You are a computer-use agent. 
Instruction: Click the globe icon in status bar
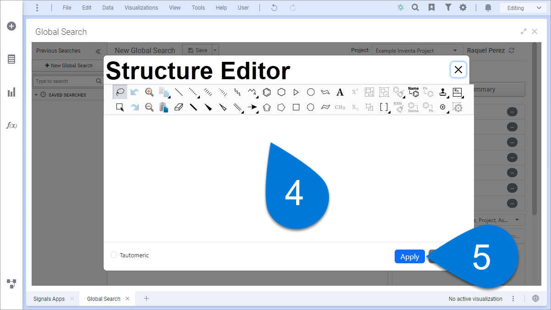(x=535, y=299)
